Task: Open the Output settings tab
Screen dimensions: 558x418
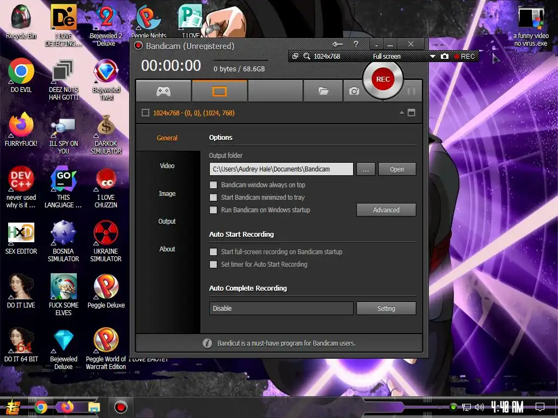Action: click(x=167, y=221)
